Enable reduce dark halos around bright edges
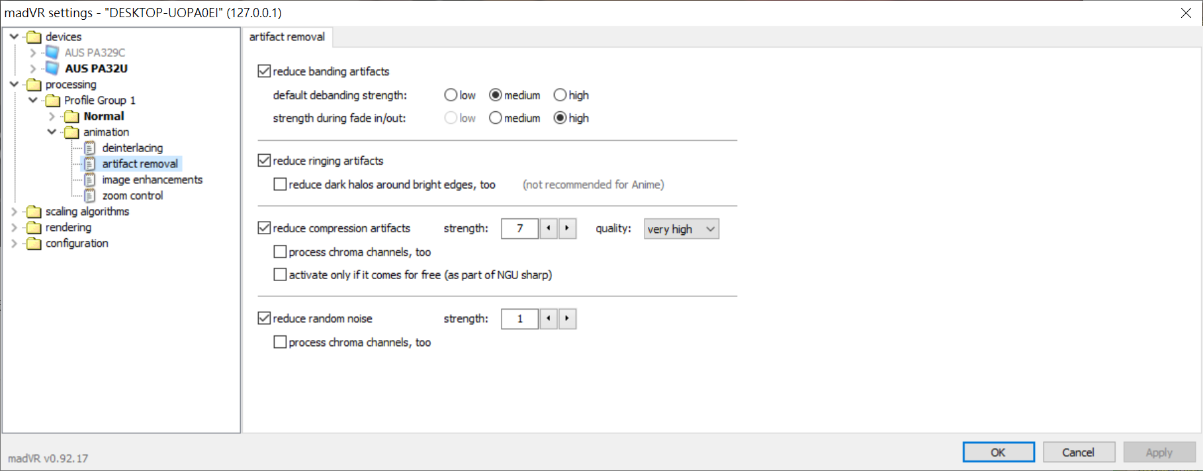Viewport: 1203px width, 471px height. [280, 184]
